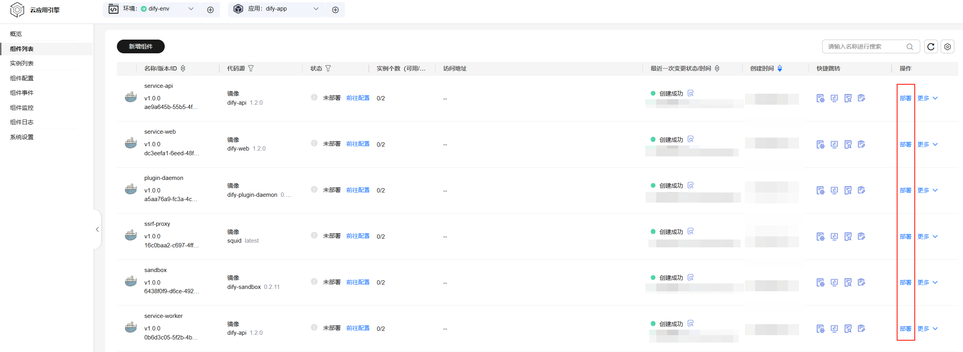Click the 云应用引擎 logo

pos(17,10)
